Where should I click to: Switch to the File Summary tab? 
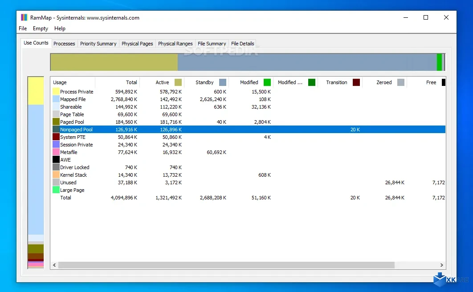[x=212, y=43]
